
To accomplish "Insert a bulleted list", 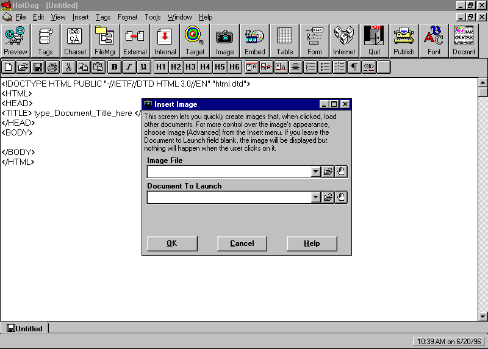I will [x=325, y=67].
